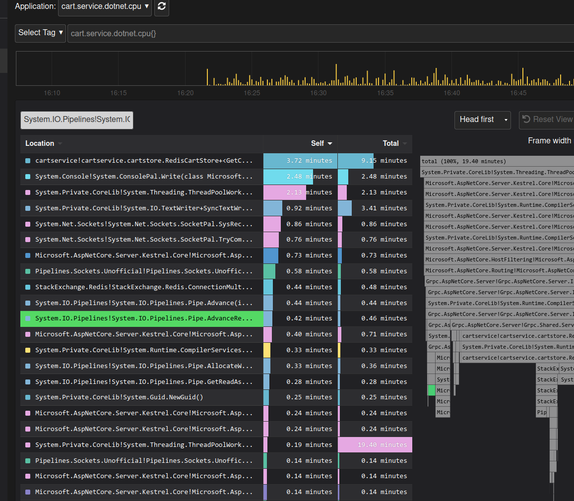Open the cart.service.dotnet.cpu application dropdown
The image size is (574, 501).
[x=105, y=6]
